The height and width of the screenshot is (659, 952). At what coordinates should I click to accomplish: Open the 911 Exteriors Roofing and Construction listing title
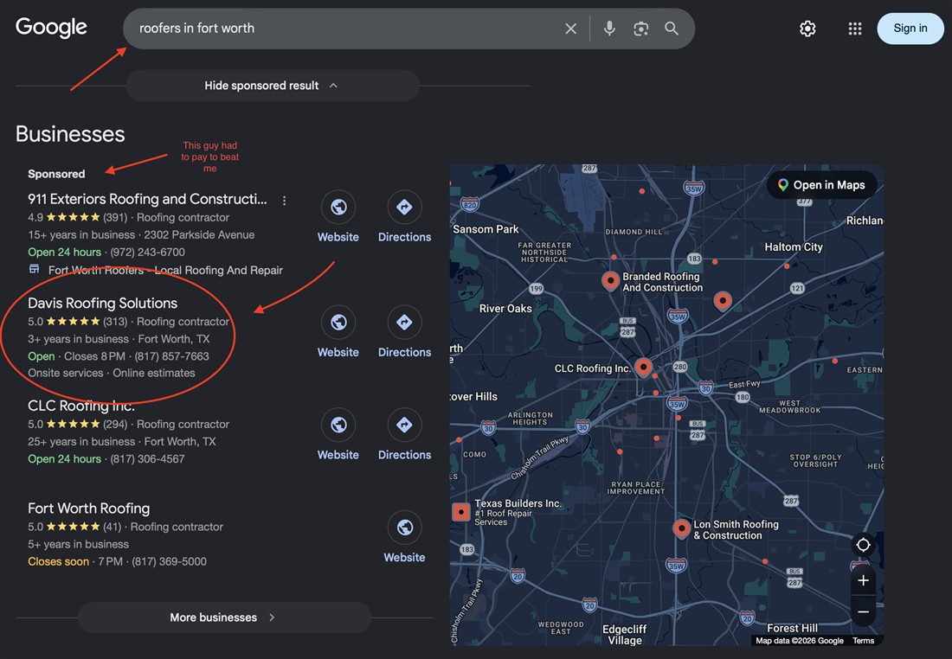[x=147, y=199]
